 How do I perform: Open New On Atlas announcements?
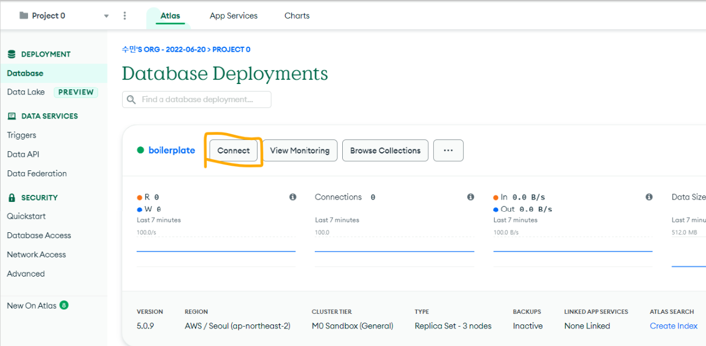coord(32,306)
